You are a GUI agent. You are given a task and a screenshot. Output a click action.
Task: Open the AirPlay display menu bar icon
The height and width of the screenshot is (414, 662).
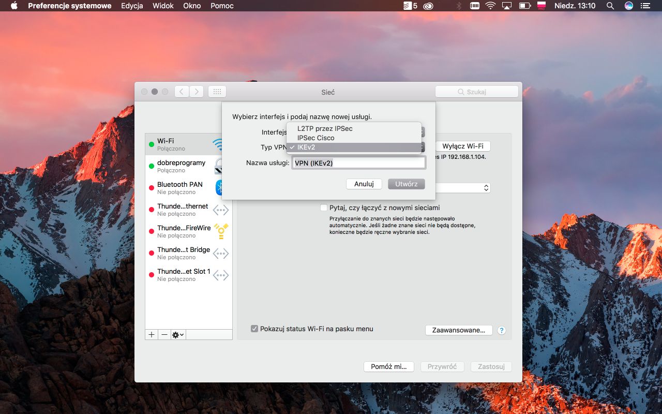click(x=507, y=6)
